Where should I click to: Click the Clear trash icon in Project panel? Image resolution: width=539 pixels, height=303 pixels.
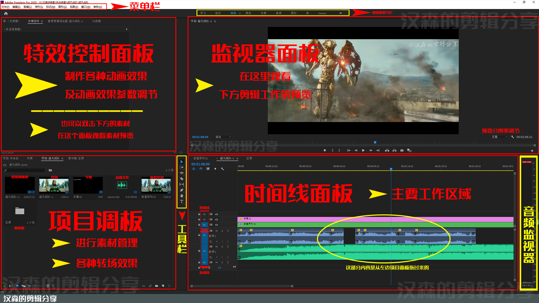tap(169, 286)
